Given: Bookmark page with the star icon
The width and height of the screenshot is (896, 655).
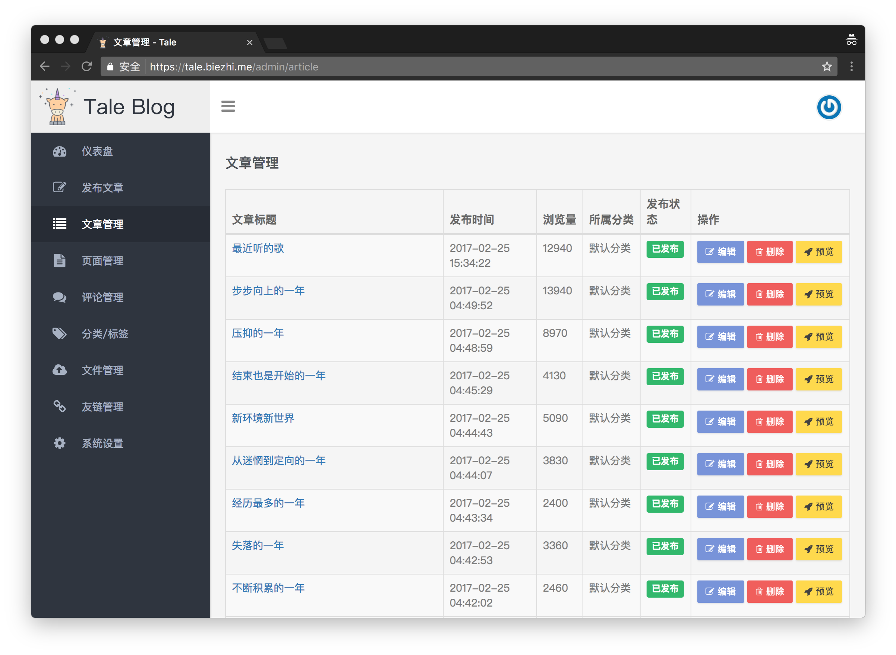Looking at the screenshot, I should tap(827, 67).
